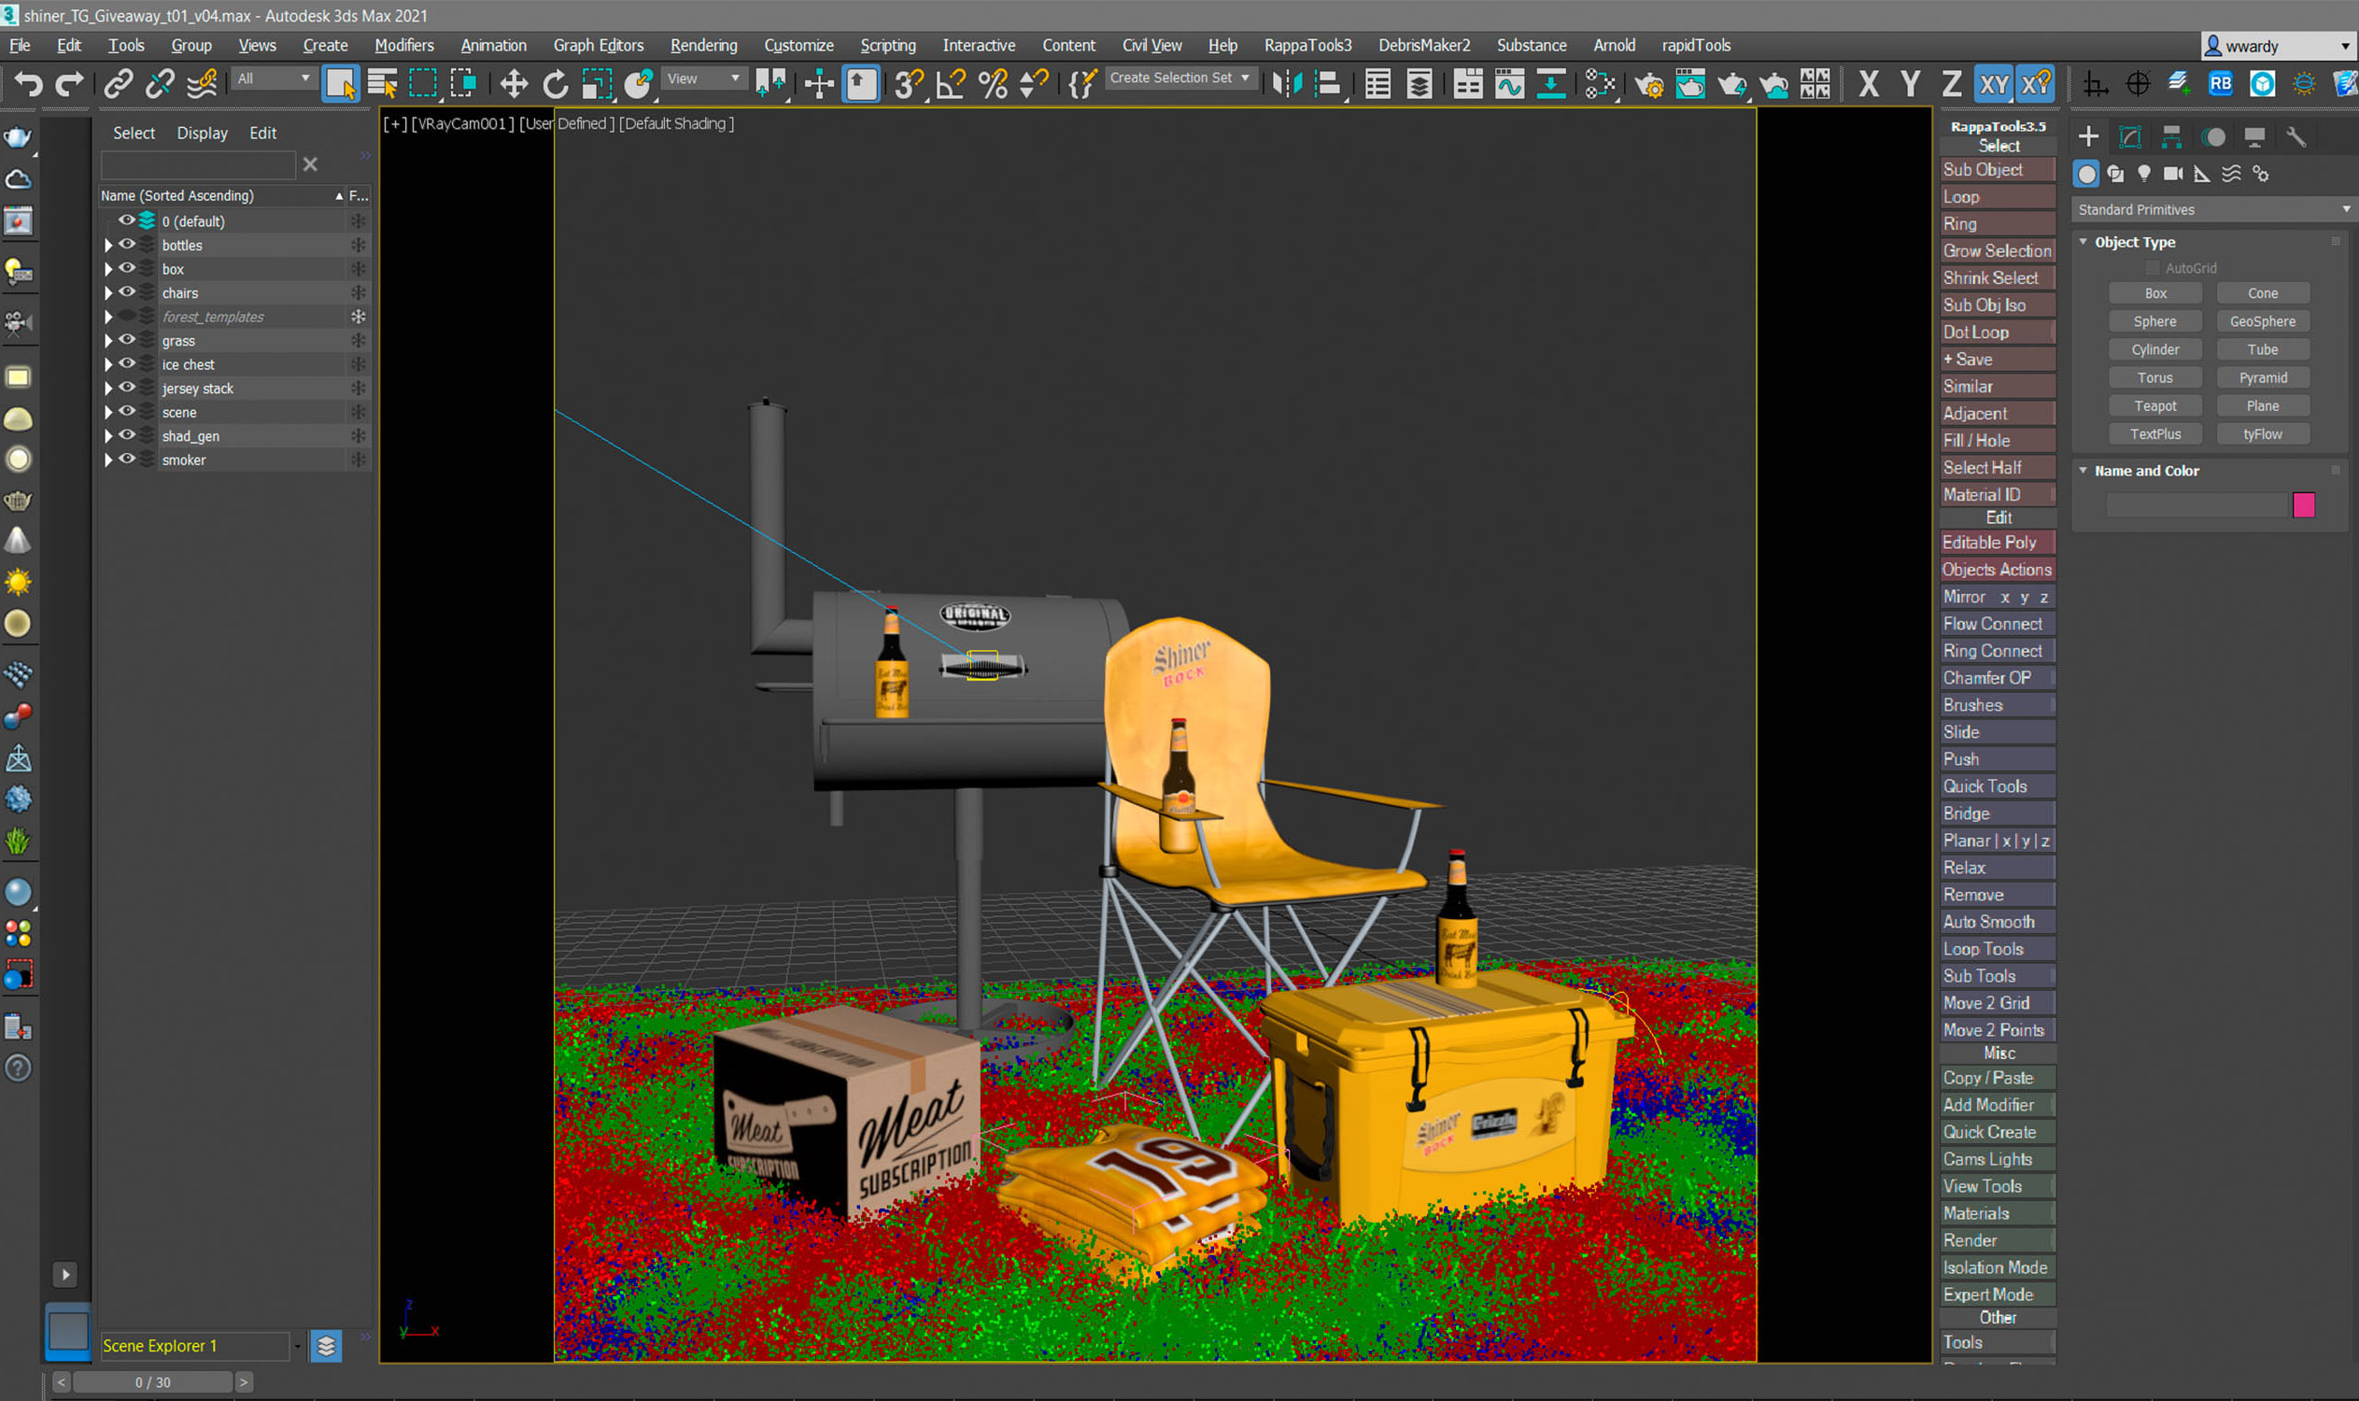Hide the bottles layer eye icon

point(126,245)
